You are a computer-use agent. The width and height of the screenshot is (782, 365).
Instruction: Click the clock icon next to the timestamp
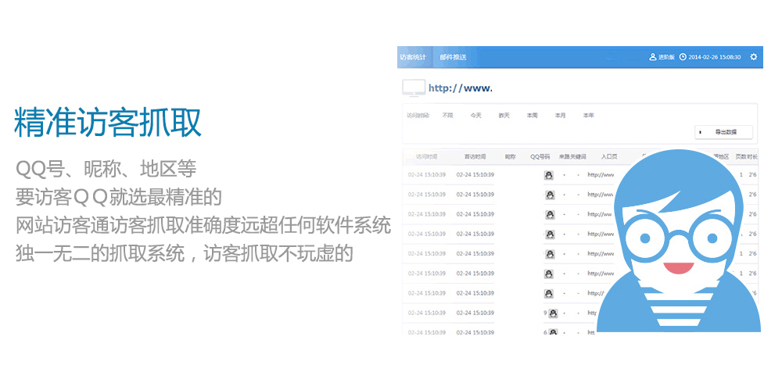683,57
